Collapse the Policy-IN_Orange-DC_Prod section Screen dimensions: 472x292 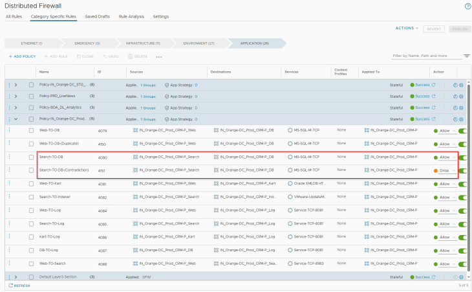click(x=16, y=119)
